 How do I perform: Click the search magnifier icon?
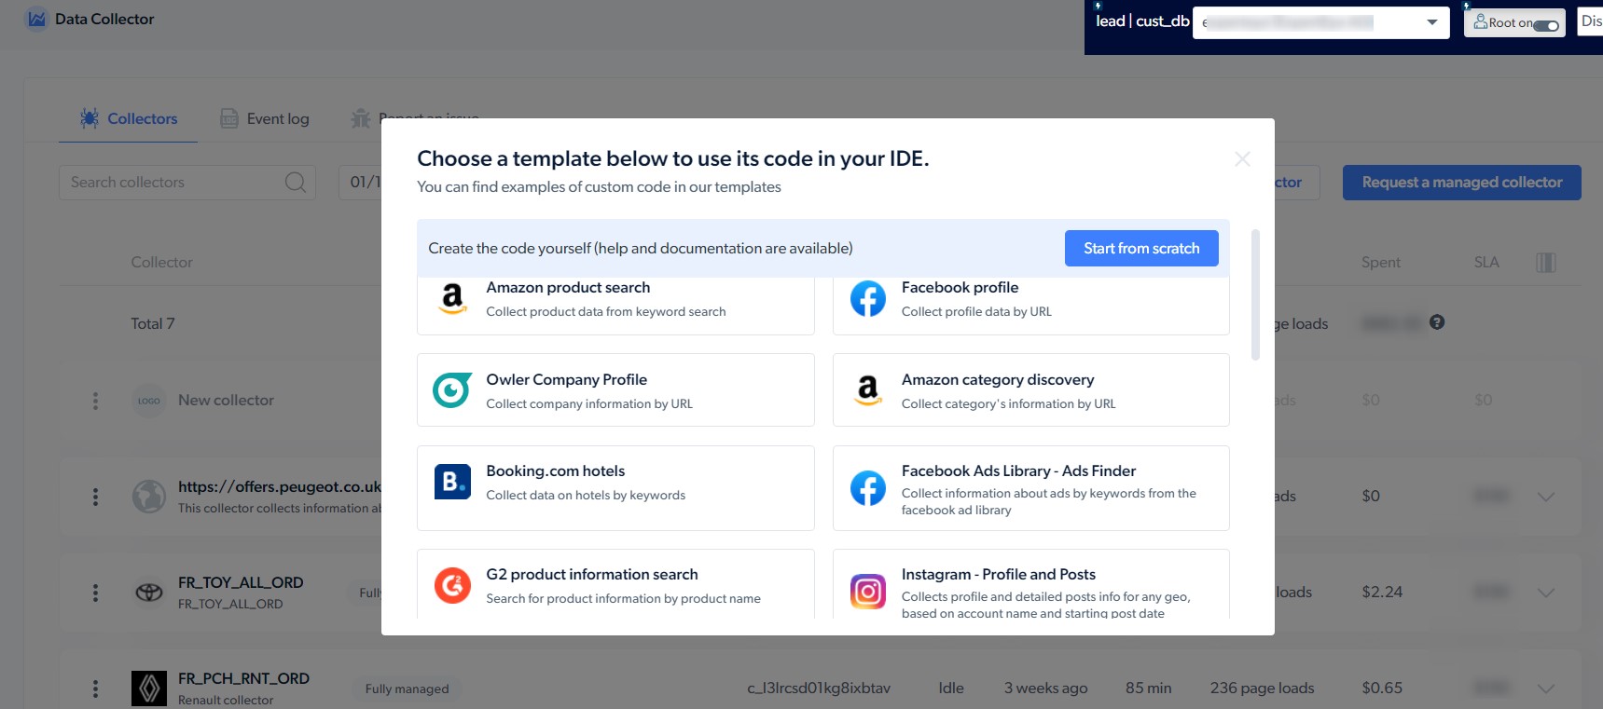click(295, 183)
